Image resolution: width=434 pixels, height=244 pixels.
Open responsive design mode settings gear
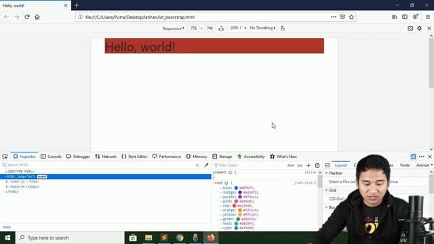[419, 28]
